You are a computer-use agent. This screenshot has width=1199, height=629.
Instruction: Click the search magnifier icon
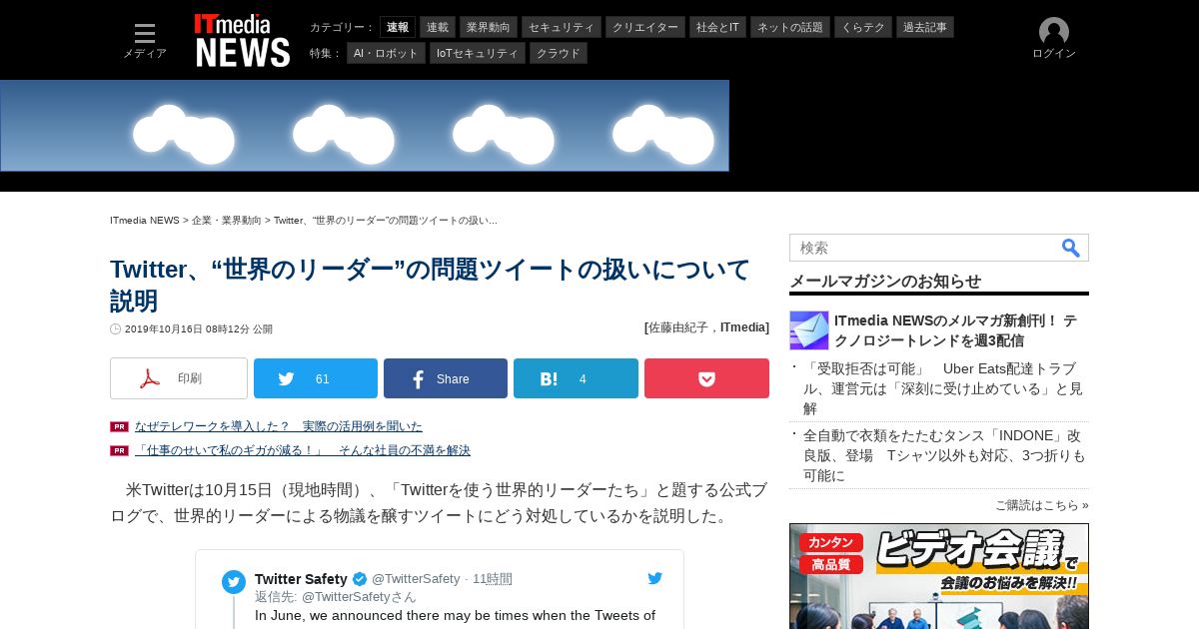[x=1071, y=248]
